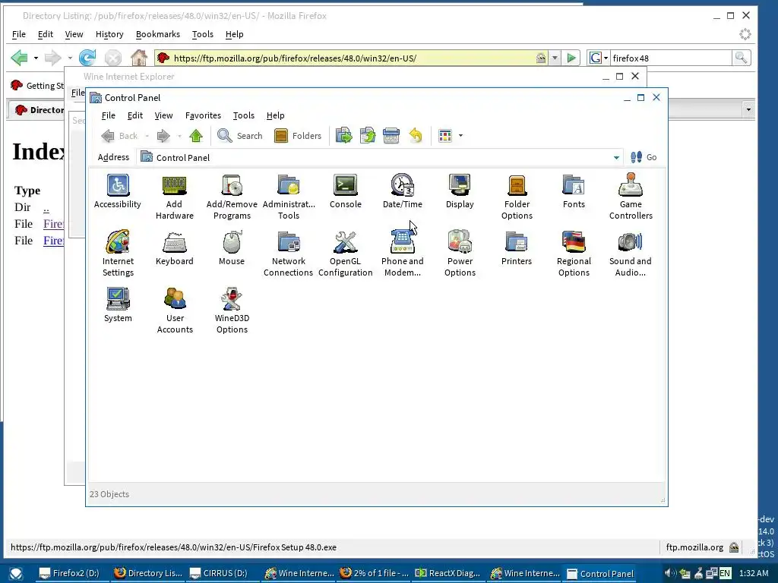Toggle the Folders pane button
Screen dimensions: 778x583
(x=298, y=136)
